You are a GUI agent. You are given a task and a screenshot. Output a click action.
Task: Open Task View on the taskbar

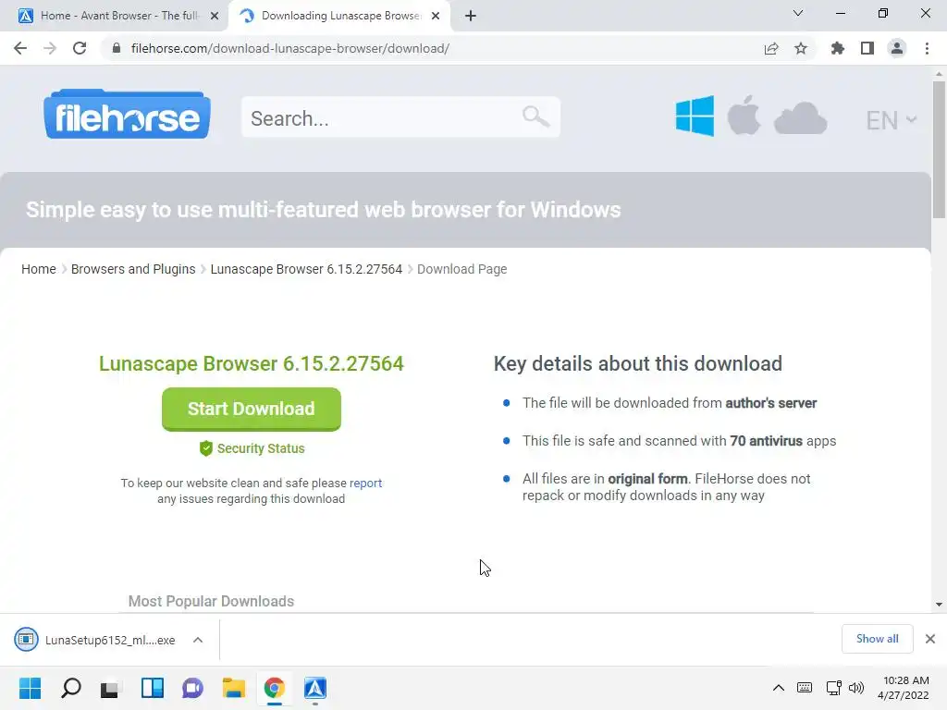click(111, 688)
